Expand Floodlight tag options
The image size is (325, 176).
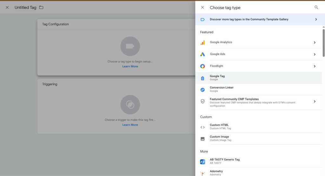315,66
